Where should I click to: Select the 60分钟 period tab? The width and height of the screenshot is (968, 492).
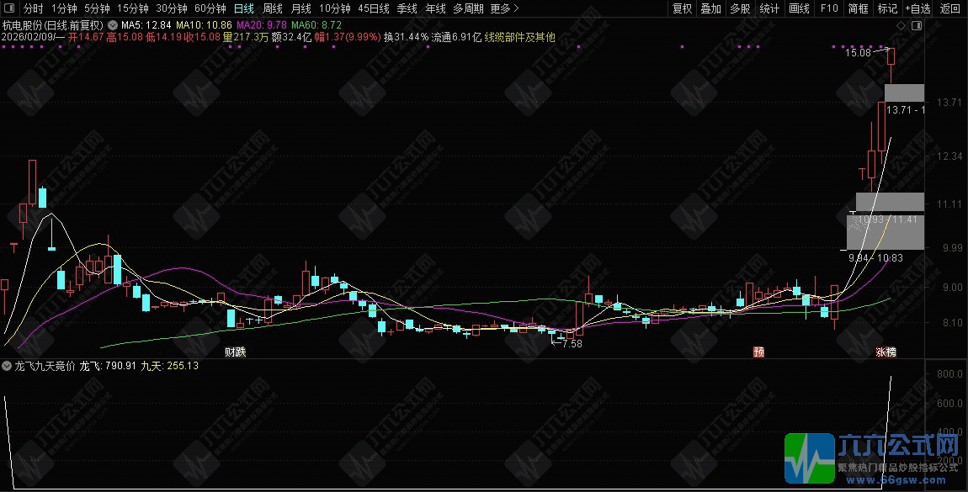(x=210, y=9)
